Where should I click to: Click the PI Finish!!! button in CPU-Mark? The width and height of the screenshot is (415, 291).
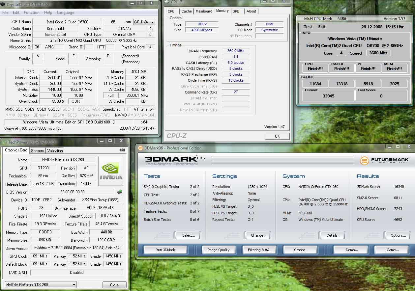point(368,68)
